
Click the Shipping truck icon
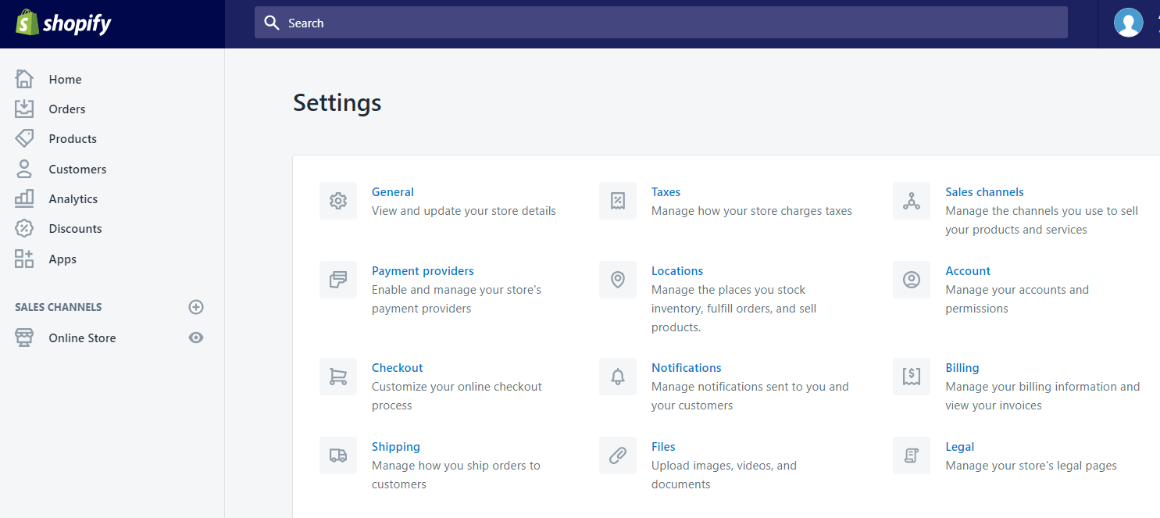click(x=338, y=455)
